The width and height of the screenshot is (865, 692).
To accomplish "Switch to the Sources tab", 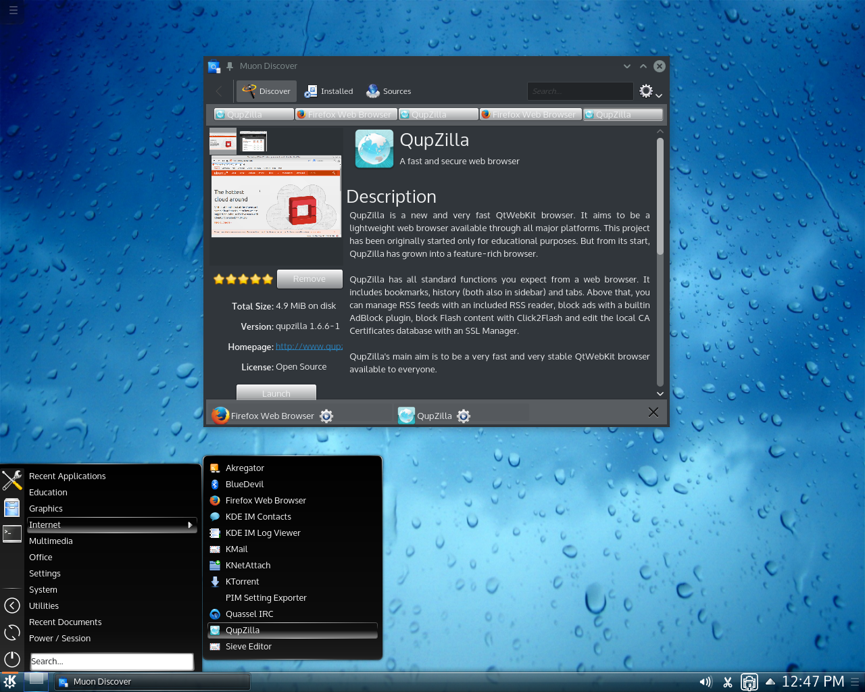I will tap(389, 91).
